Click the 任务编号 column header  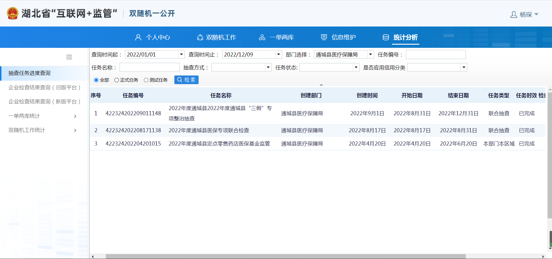click(x=133, y=95)
